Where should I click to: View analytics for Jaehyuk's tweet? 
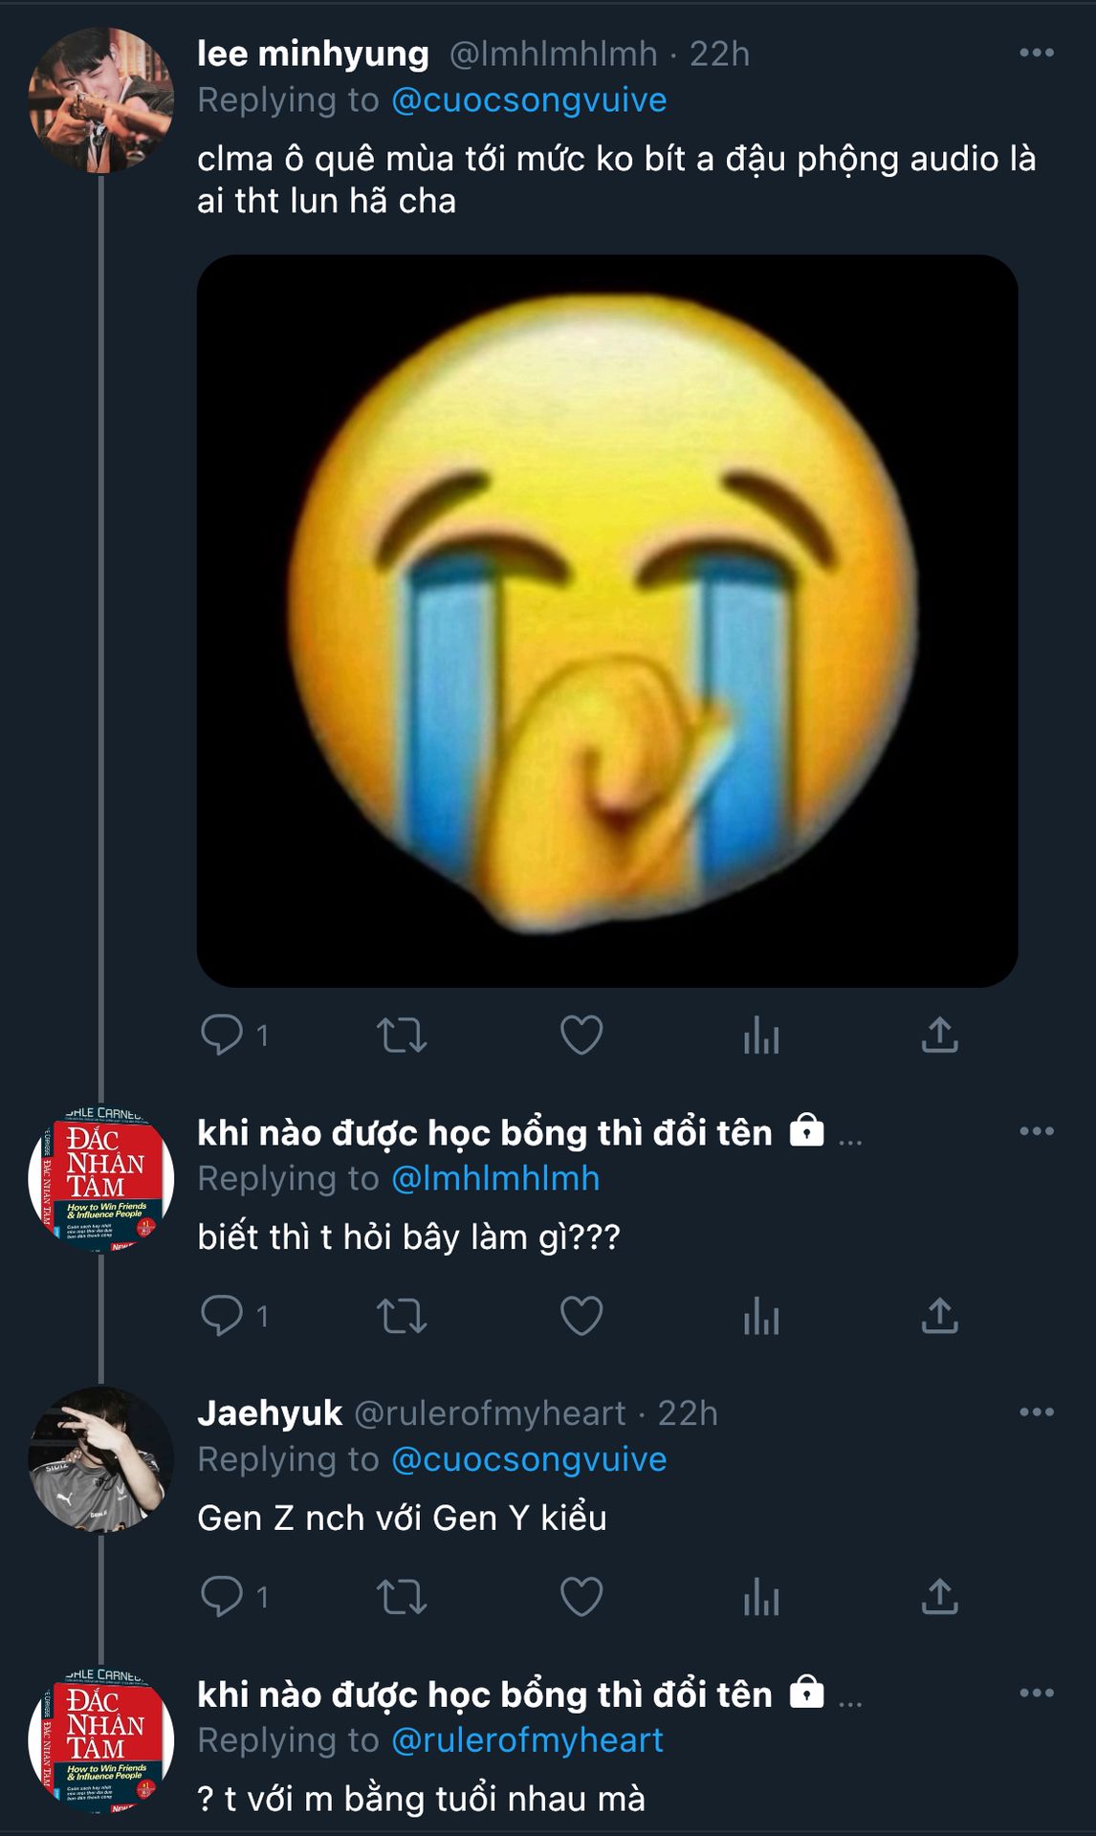[761, 1596]
